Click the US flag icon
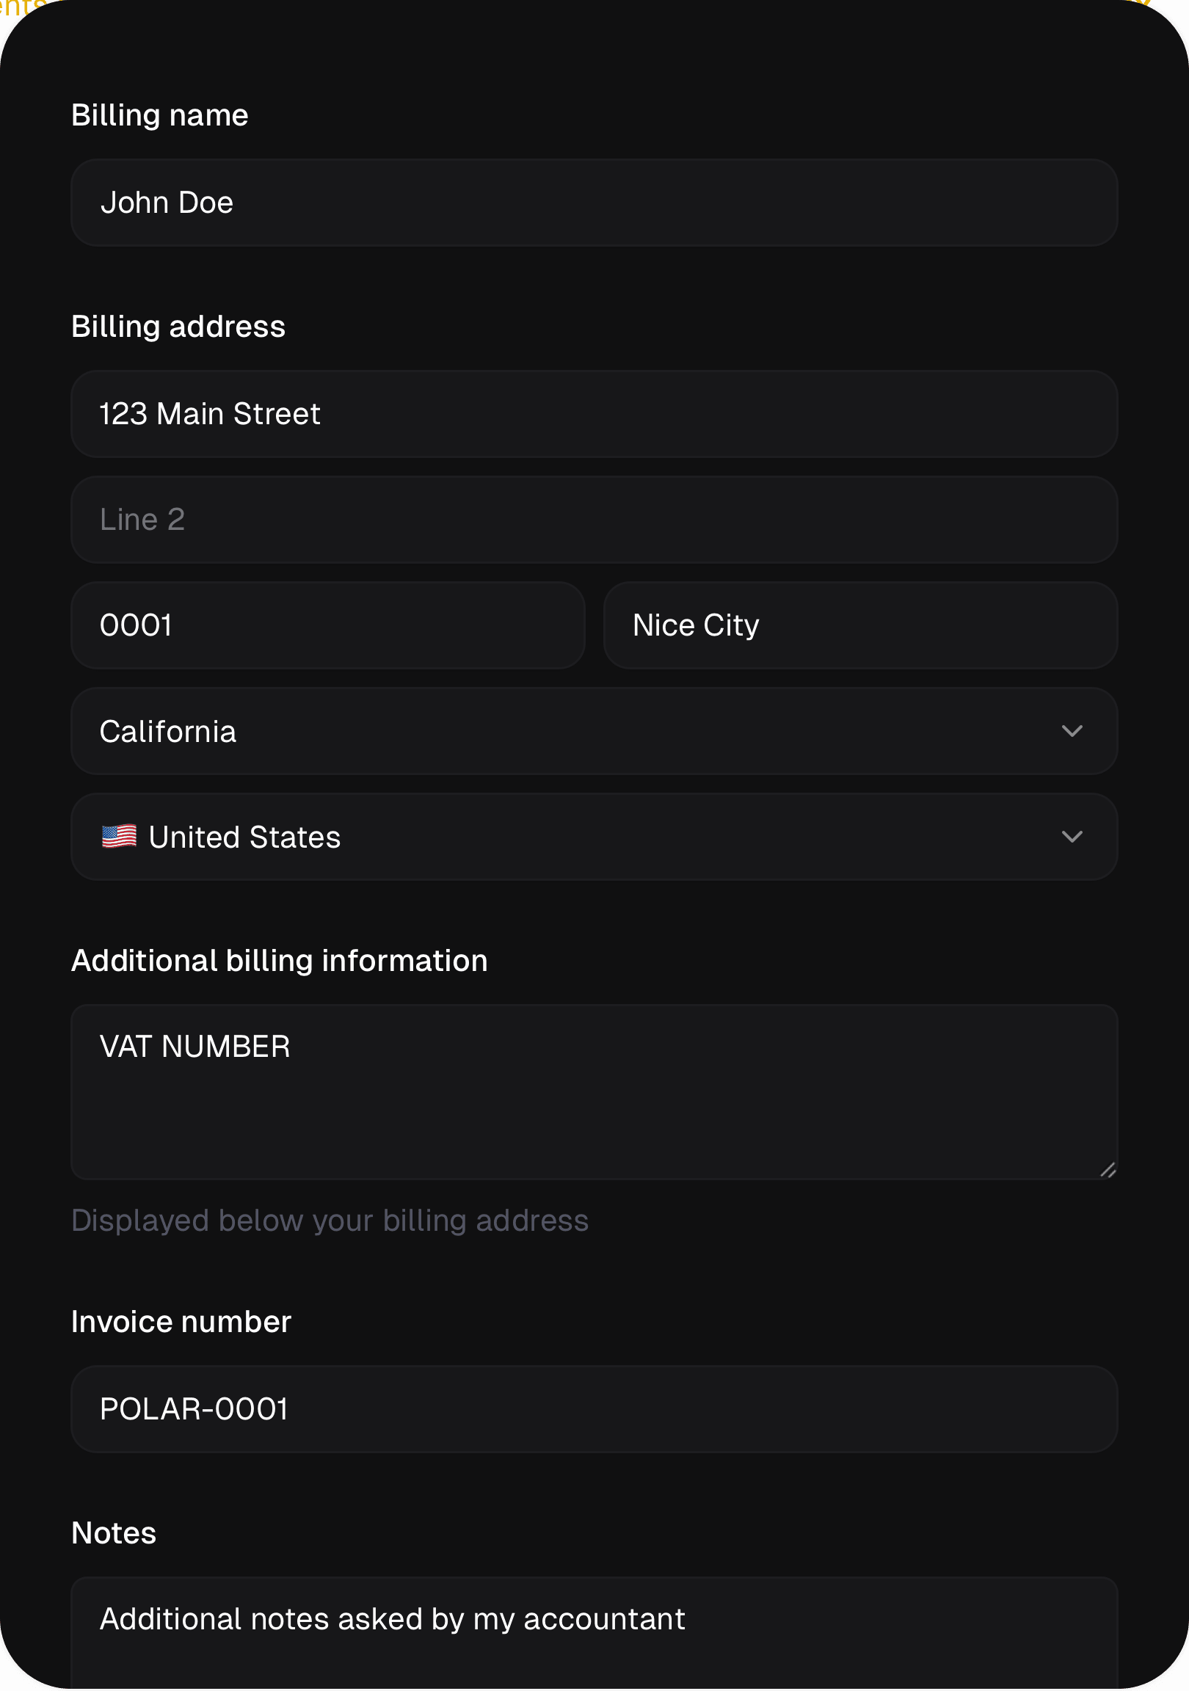The width and height of the screenshot is (1189, 1691). coord(120,837)
